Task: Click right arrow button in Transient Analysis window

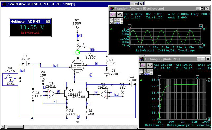Action: pos(118,19)
